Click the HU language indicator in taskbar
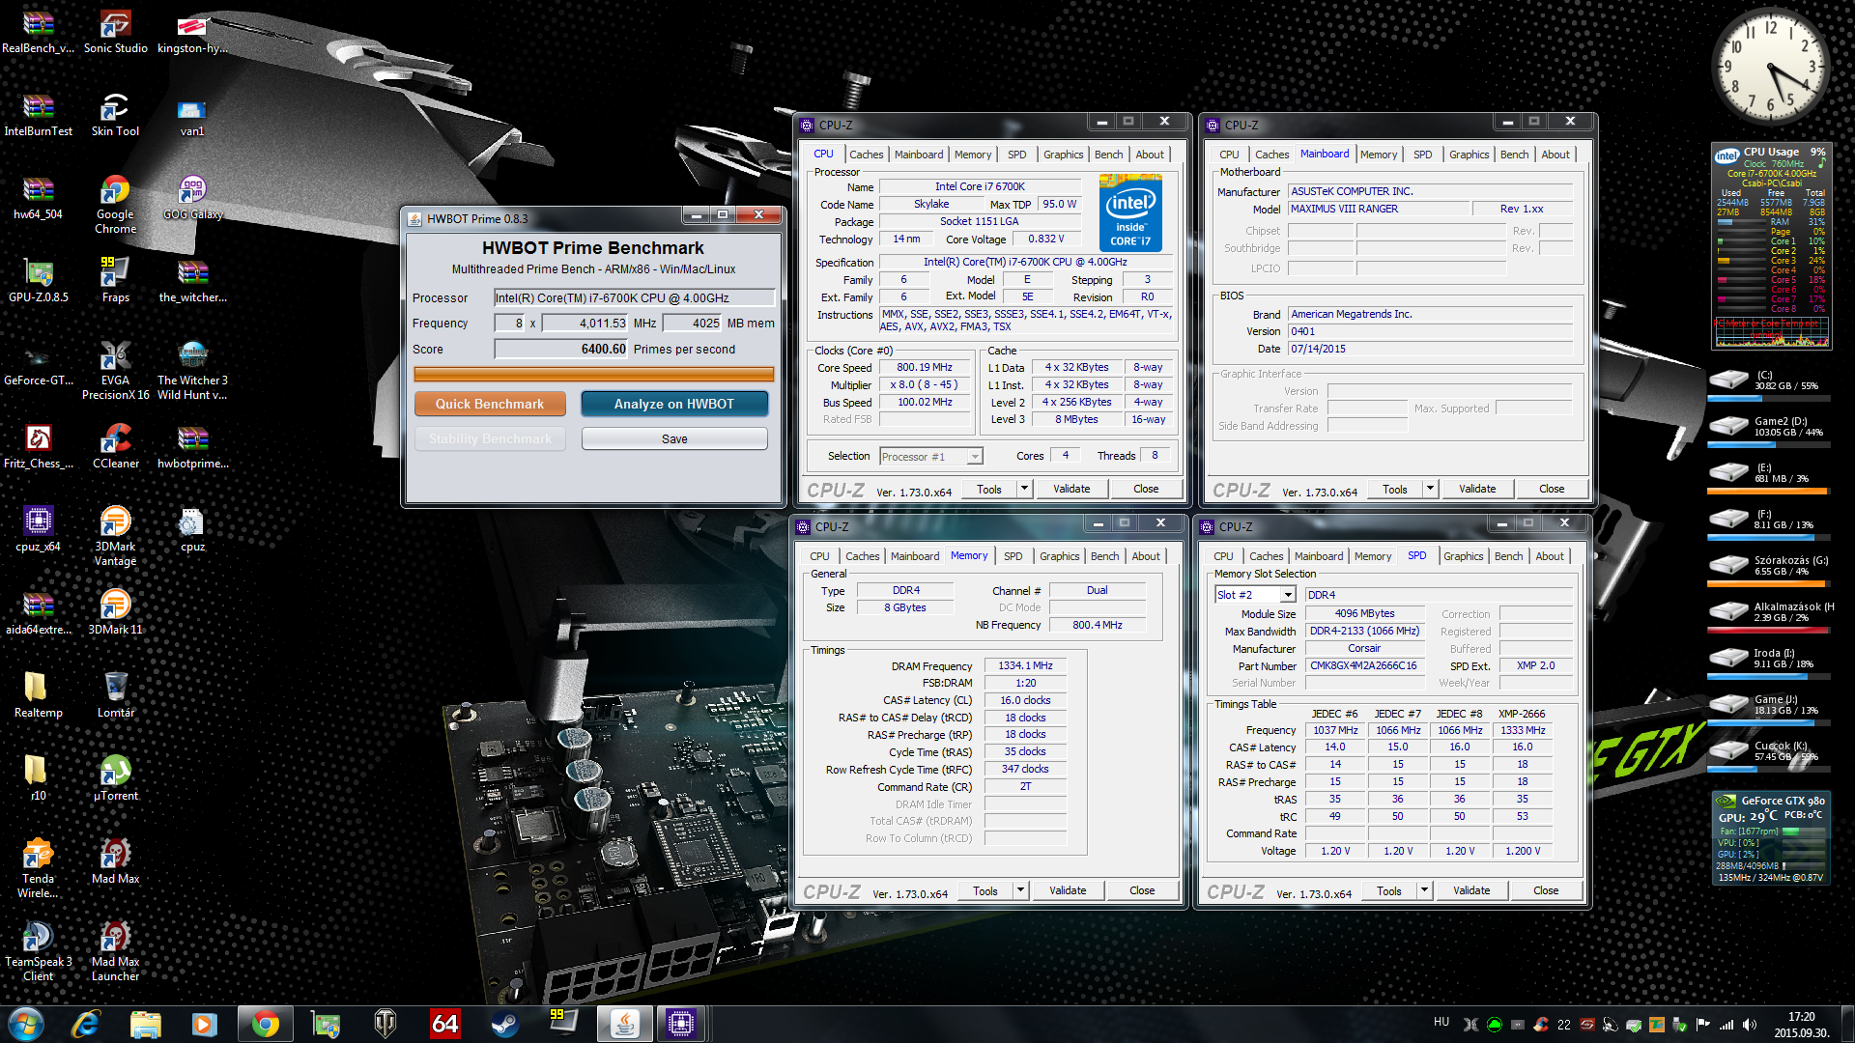Viewport: 1855px width, 1043px height. [1441, 1022]
